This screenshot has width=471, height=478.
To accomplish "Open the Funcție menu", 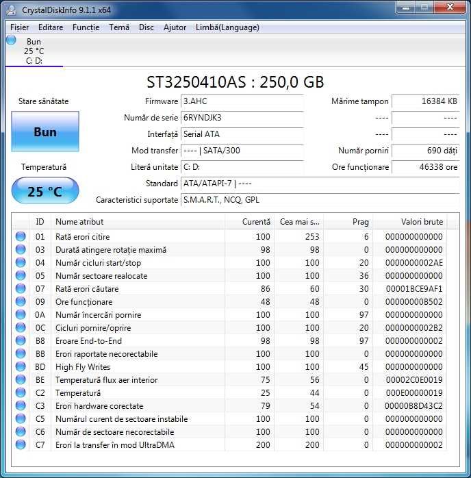I will 86,27.
